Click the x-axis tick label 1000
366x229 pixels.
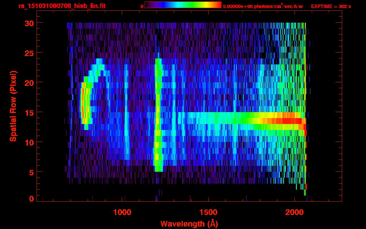(122, 212)
